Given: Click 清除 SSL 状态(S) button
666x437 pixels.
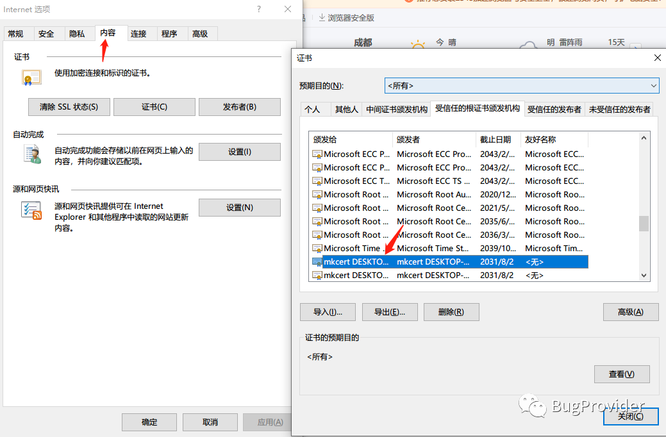Looking at the screenshot, I should click(69, 107).
